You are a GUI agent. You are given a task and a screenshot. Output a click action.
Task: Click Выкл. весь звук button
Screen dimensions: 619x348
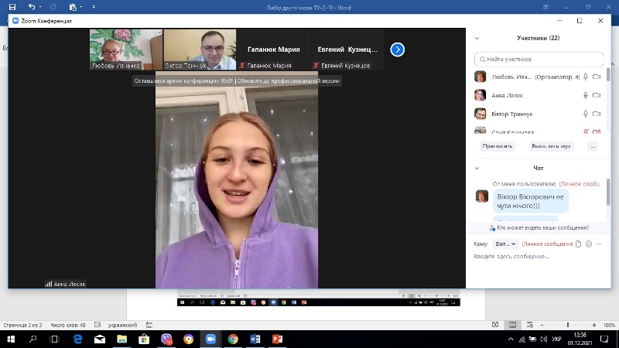tap(551, 146)
